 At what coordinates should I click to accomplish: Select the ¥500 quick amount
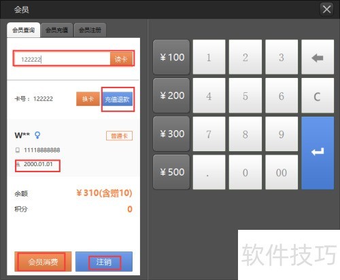click(x=171, y=172)
